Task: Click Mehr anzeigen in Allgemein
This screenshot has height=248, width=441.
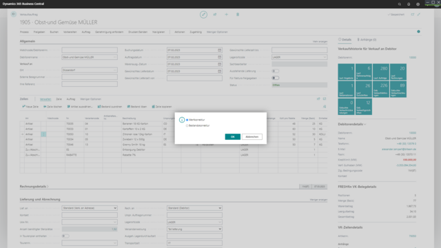Action: (320, 41)
